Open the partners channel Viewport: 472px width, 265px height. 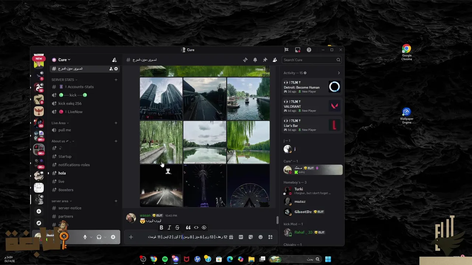[85, 216]
